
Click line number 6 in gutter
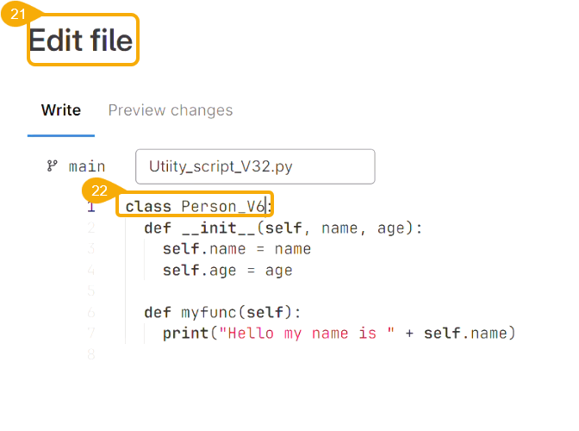[x=91, y=312]
